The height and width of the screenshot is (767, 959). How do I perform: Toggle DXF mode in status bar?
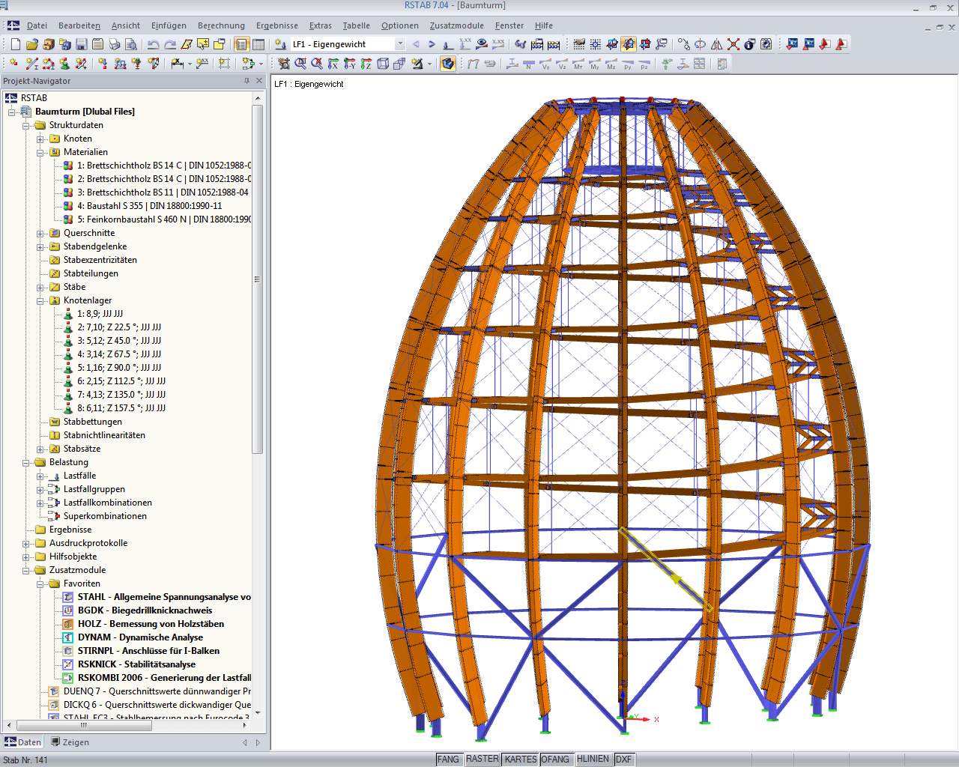[x=624, y=760]
